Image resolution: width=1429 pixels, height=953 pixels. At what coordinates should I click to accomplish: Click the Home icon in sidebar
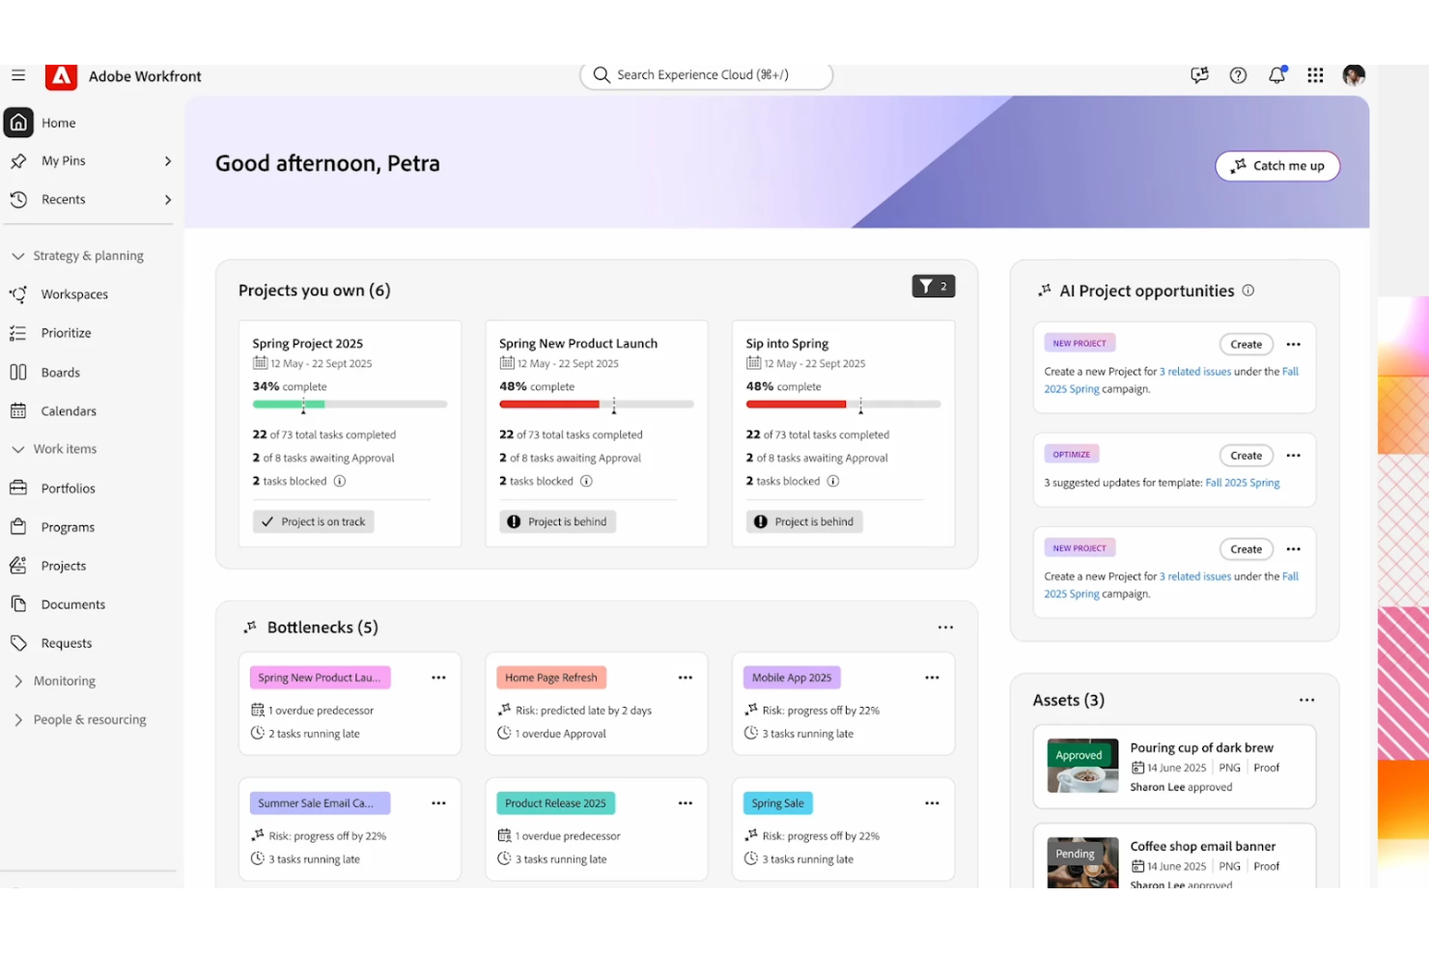pyautogui.click(x=18, y=123)
